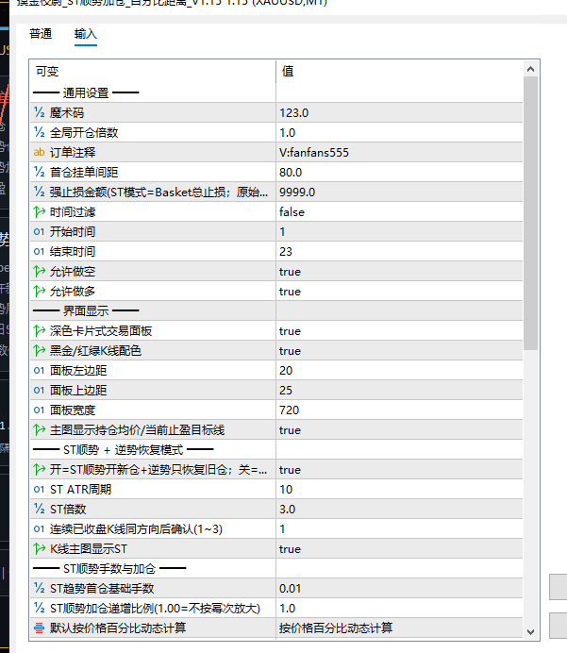
Task: Switch to the 普通 tab
Action: coord(41,34)
